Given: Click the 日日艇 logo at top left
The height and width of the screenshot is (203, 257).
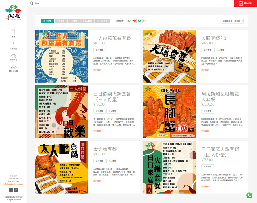Looking at the screenshot, I should tap(13, 13).
